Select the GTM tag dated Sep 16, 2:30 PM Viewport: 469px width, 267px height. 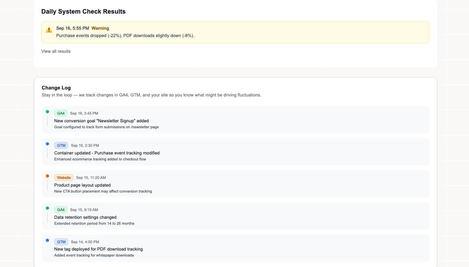coord(61,145)
